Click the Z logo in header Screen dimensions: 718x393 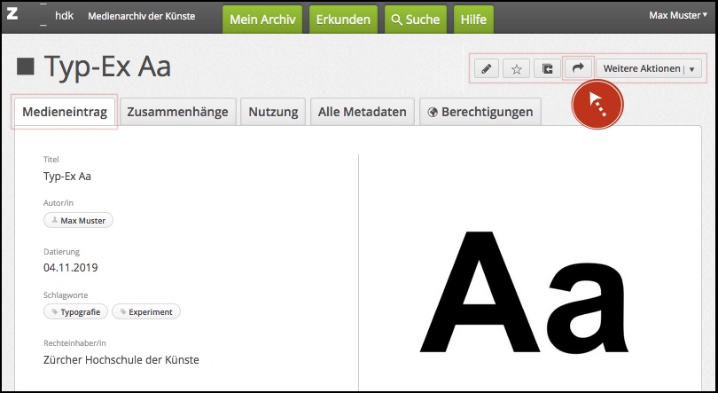[x=12, y=15]
